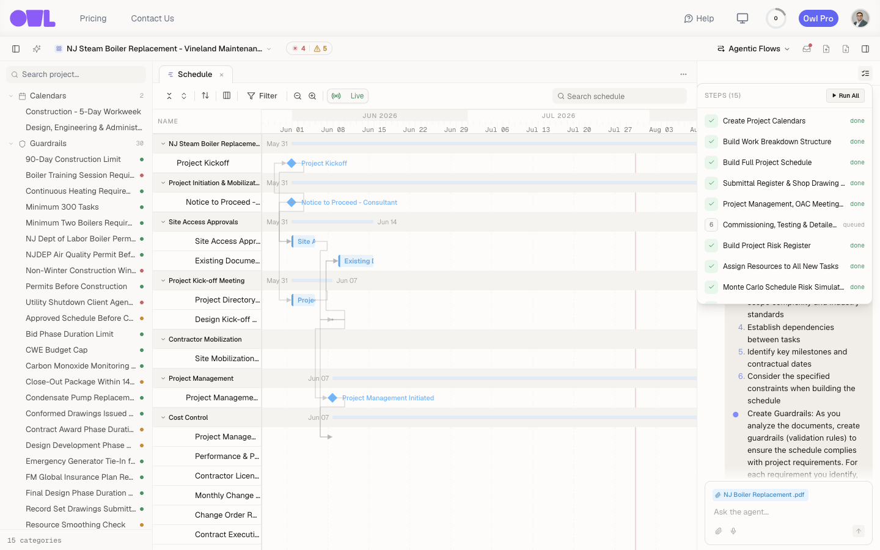Screen dimensions: 880x550
Task: Click the Run All button
Action: pyautogui.click(x=845, y=95)
